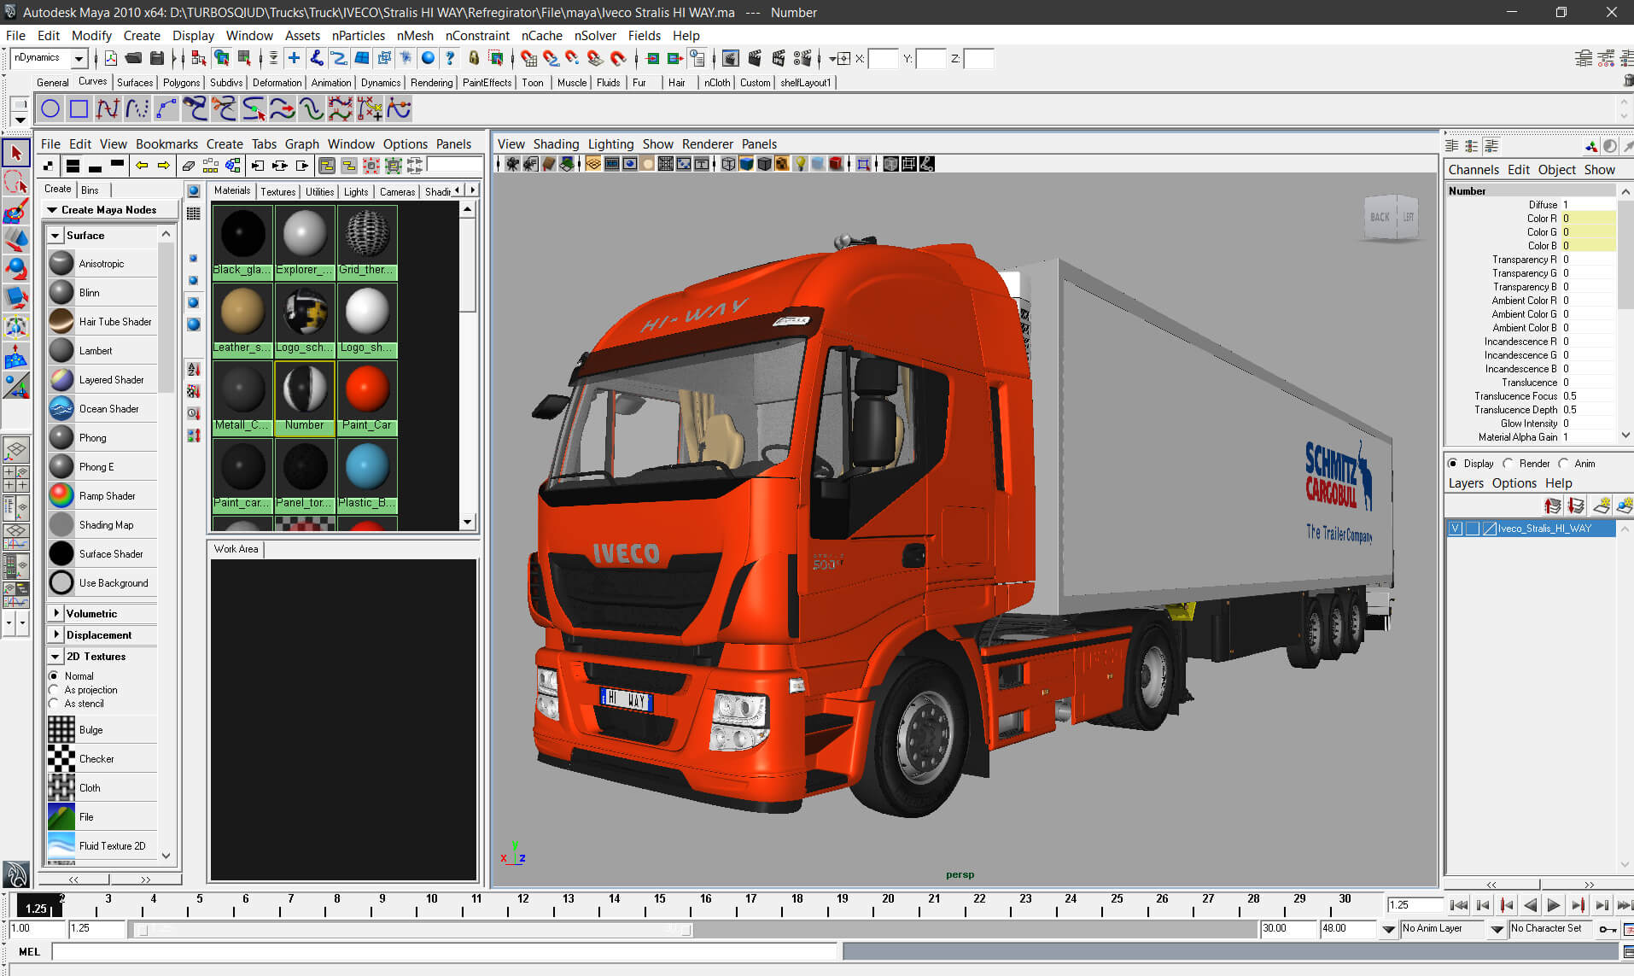This screenshot has height=976, width=1634.
Task: Create a Checker 2D texture
Action: point(102,758)
